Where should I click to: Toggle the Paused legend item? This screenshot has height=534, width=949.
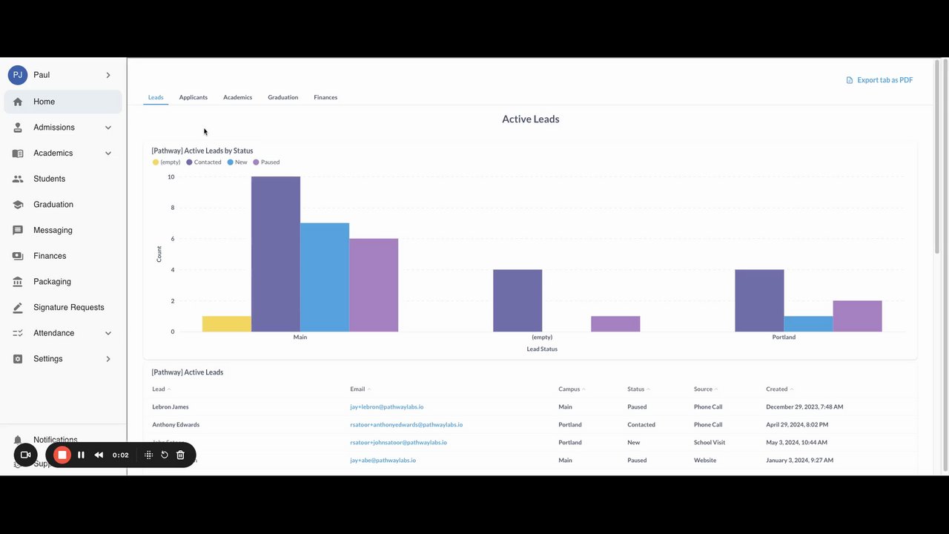point(266,162)
